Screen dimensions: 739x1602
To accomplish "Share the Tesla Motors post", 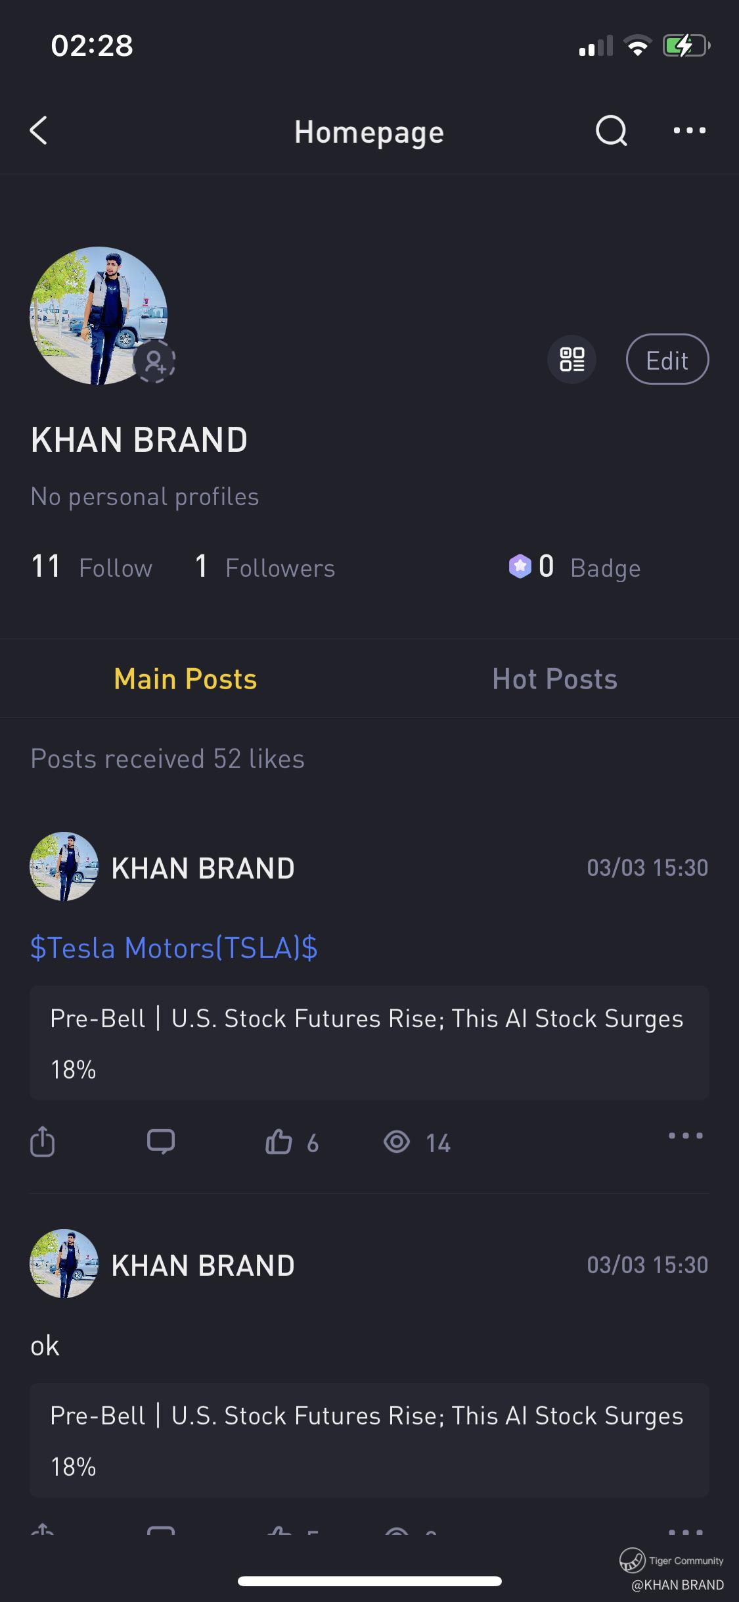I will [43, 1142].
